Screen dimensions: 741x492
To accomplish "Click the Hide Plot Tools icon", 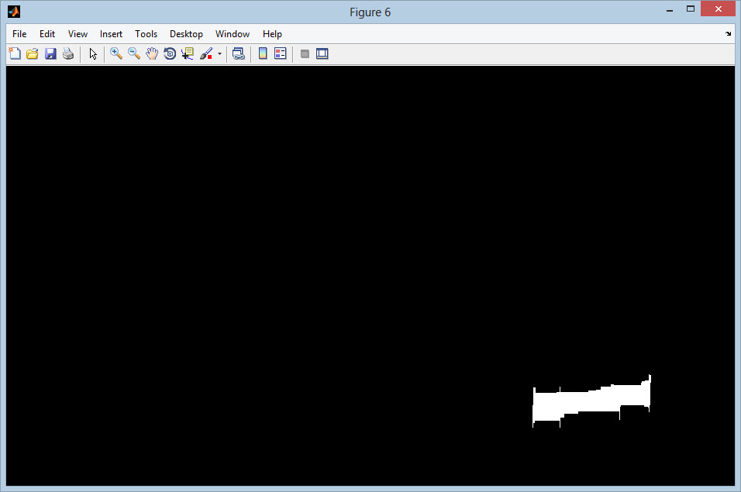I will coord(305,53).
